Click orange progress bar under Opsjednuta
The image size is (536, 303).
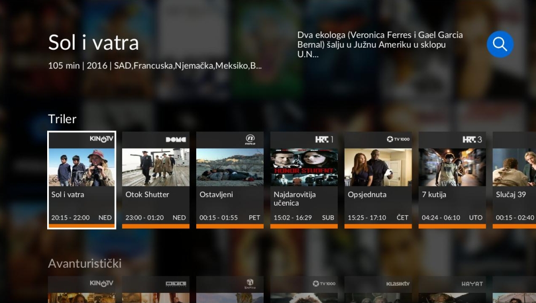378,226
